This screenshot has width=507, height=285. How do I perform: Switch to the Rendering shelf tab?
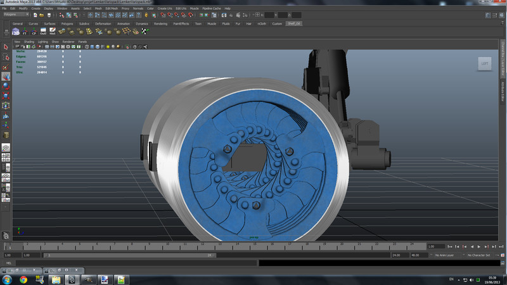tap(160, 23)
